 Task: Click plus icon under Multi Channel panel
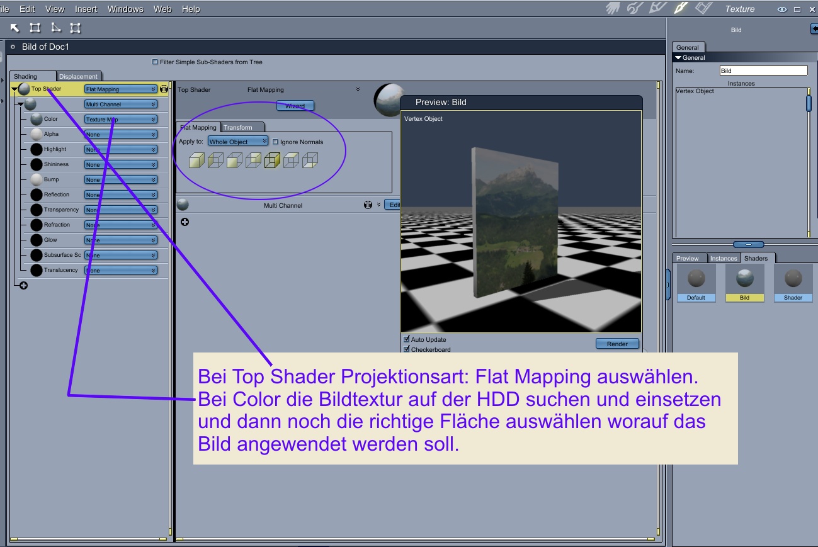[185, 222]
